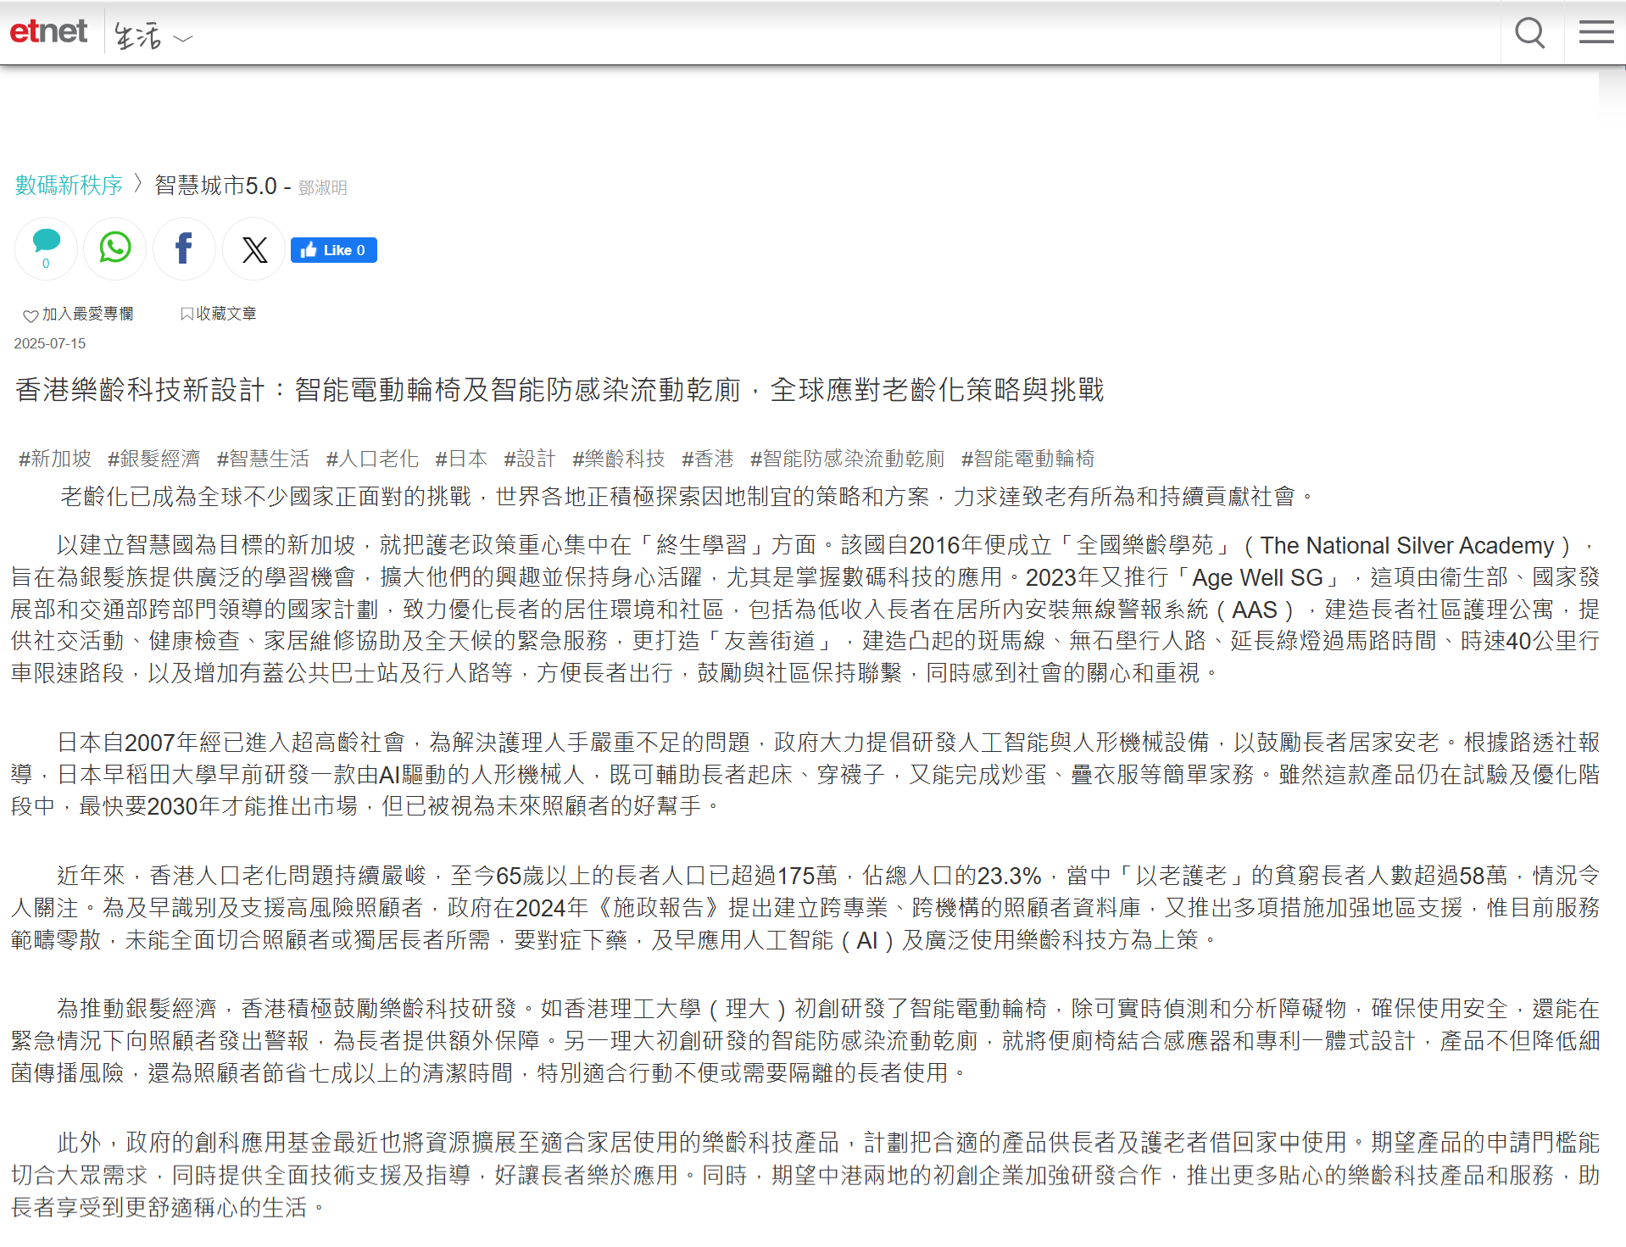Open the #智慧生活 tag
The height and width of the screenshot is (1247, 1626).
263,459
